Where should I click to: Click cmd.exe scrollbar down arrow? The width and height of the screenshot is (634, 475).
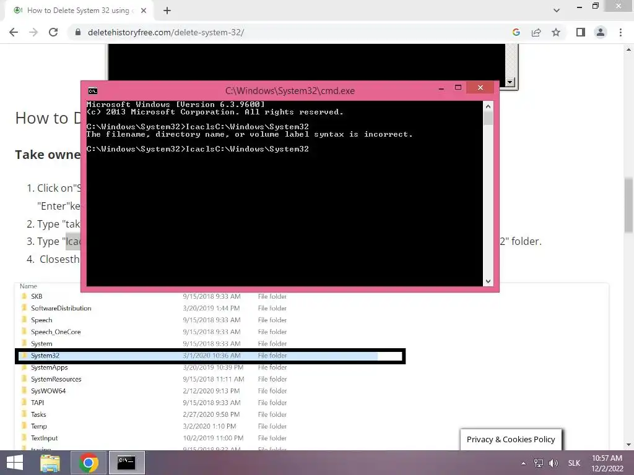tap(488, 281)
